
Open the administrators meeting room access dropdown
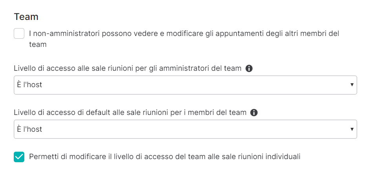[x=185, y=85]
